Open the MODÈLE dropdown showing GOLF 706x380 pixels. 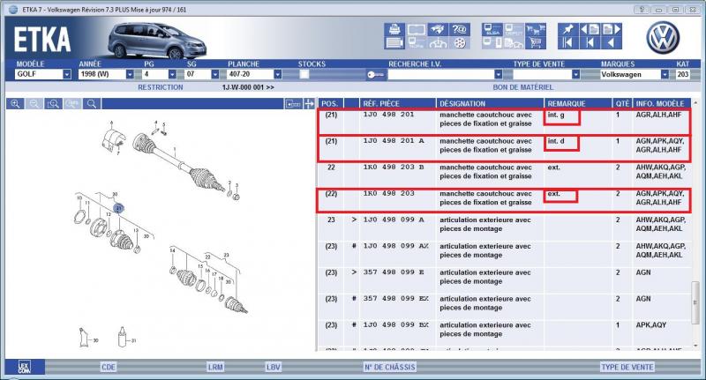[x=67, y=74]
